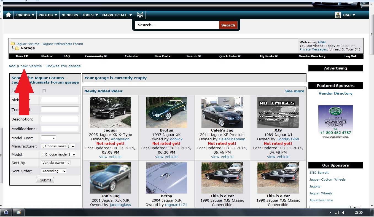Click the Brutus green Jaguar XK thumbnail
Viewport: 374px width, 217px height.
tap(166, 112)
